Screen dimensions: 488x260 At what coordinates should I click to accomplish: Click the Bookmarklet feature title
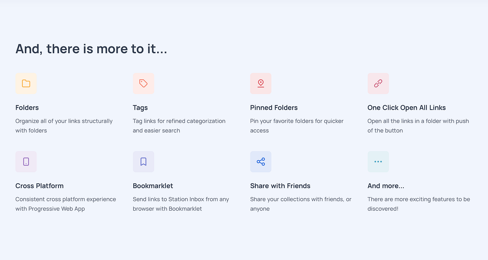click(x=153, y=186)
